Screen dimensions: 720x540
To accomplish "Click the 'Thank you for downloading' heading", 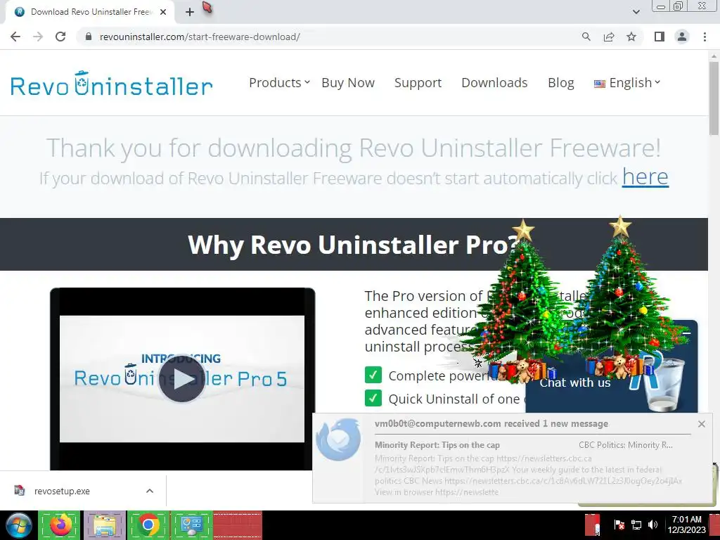I will pyautogui.click(x=354, y=148).
